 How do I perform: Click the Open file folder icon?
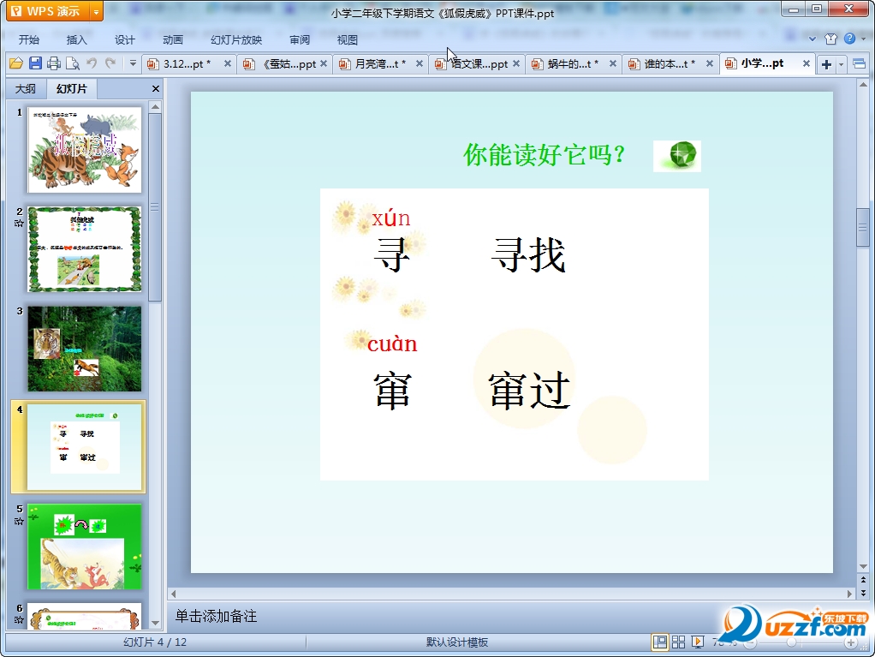coord(16,63)
